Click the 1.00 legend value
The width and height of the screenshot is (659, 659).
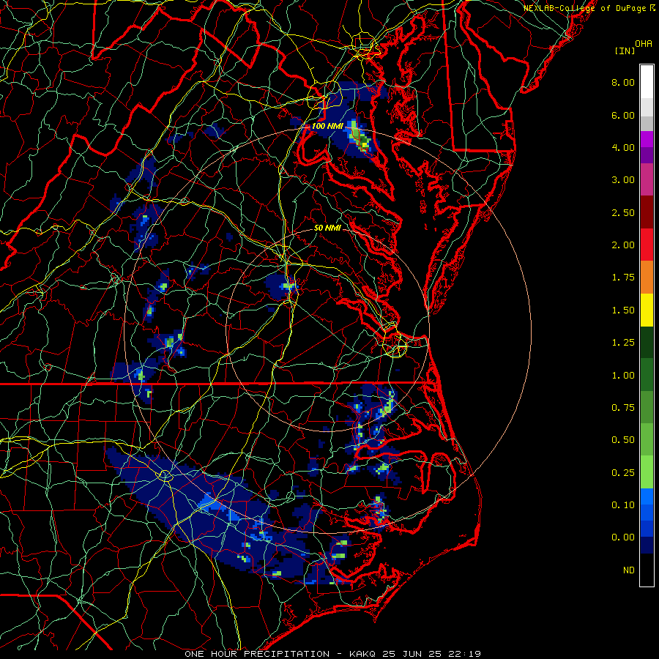coord(623,376)
